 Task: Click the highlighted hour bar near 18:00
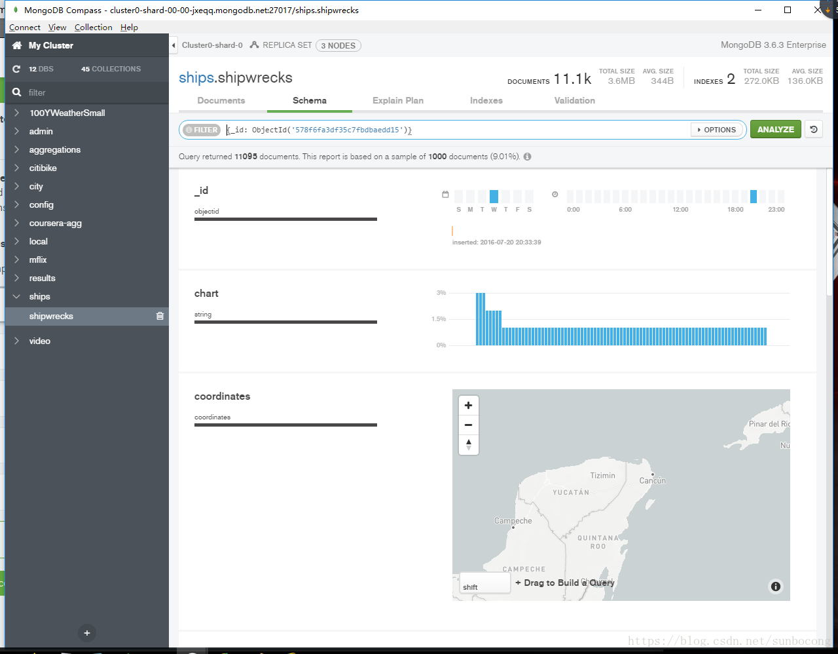click(754, 196)
